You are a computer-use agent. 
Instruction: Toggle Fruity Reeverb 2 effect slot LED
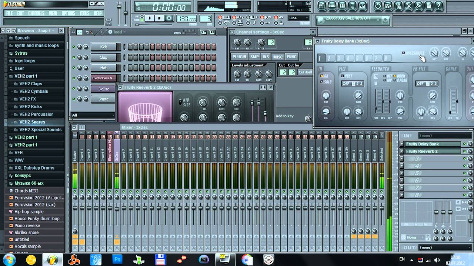coord(464,151)
